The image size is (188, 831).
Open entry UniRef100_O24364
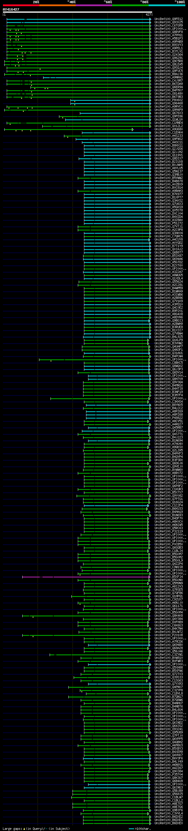[169, 55]
